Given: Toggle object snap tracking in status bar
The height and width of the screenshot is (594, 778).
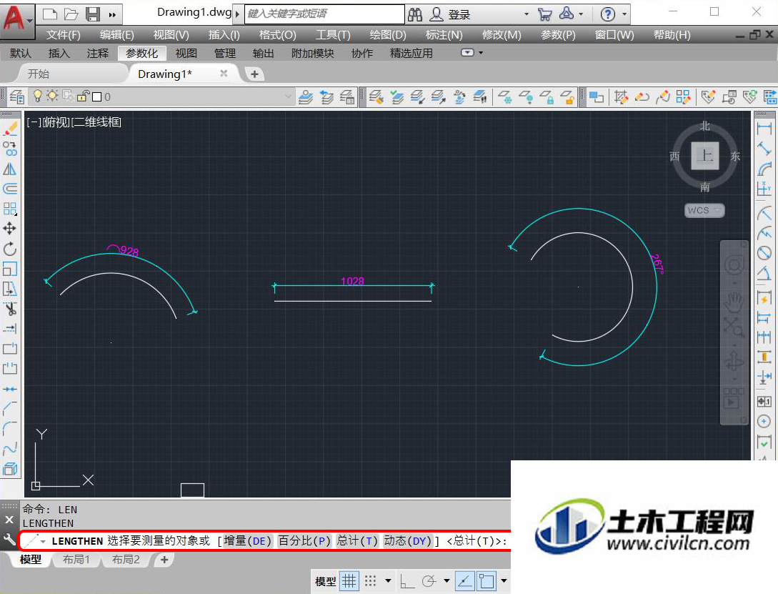Looking at the screenshot, I should (x=465, y=580).
